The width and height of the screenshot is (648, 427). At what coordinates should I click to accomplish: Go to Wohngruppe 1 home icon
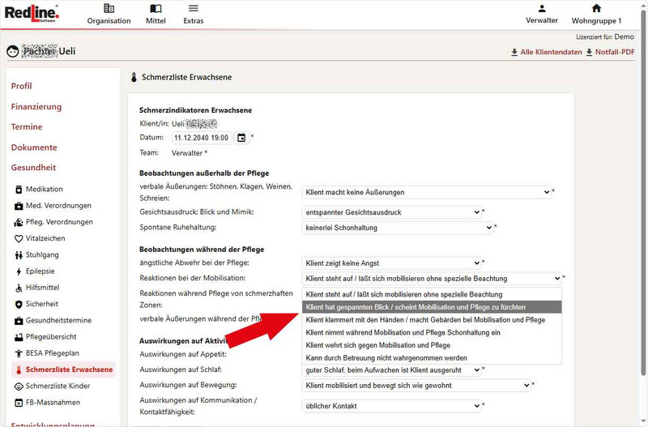point(596,9)
